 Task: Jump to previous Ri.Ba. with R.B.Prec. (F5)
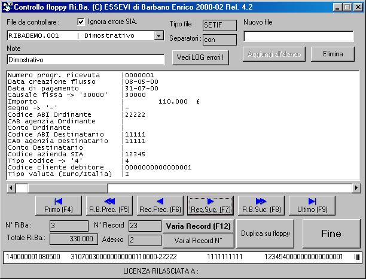point(109,205)
